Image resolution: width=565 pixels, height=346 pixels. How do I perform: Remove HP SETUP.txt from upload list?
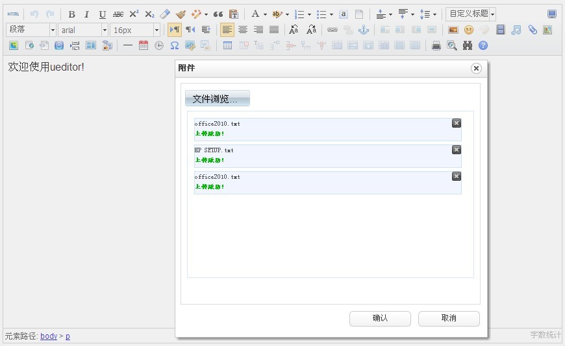(456, 150)
